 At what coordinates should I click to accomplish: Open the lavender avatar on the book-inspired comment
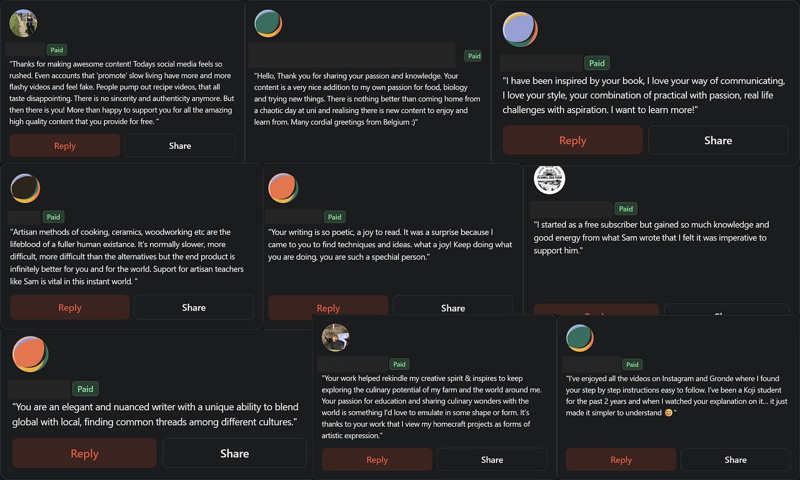tap(520, 30)
